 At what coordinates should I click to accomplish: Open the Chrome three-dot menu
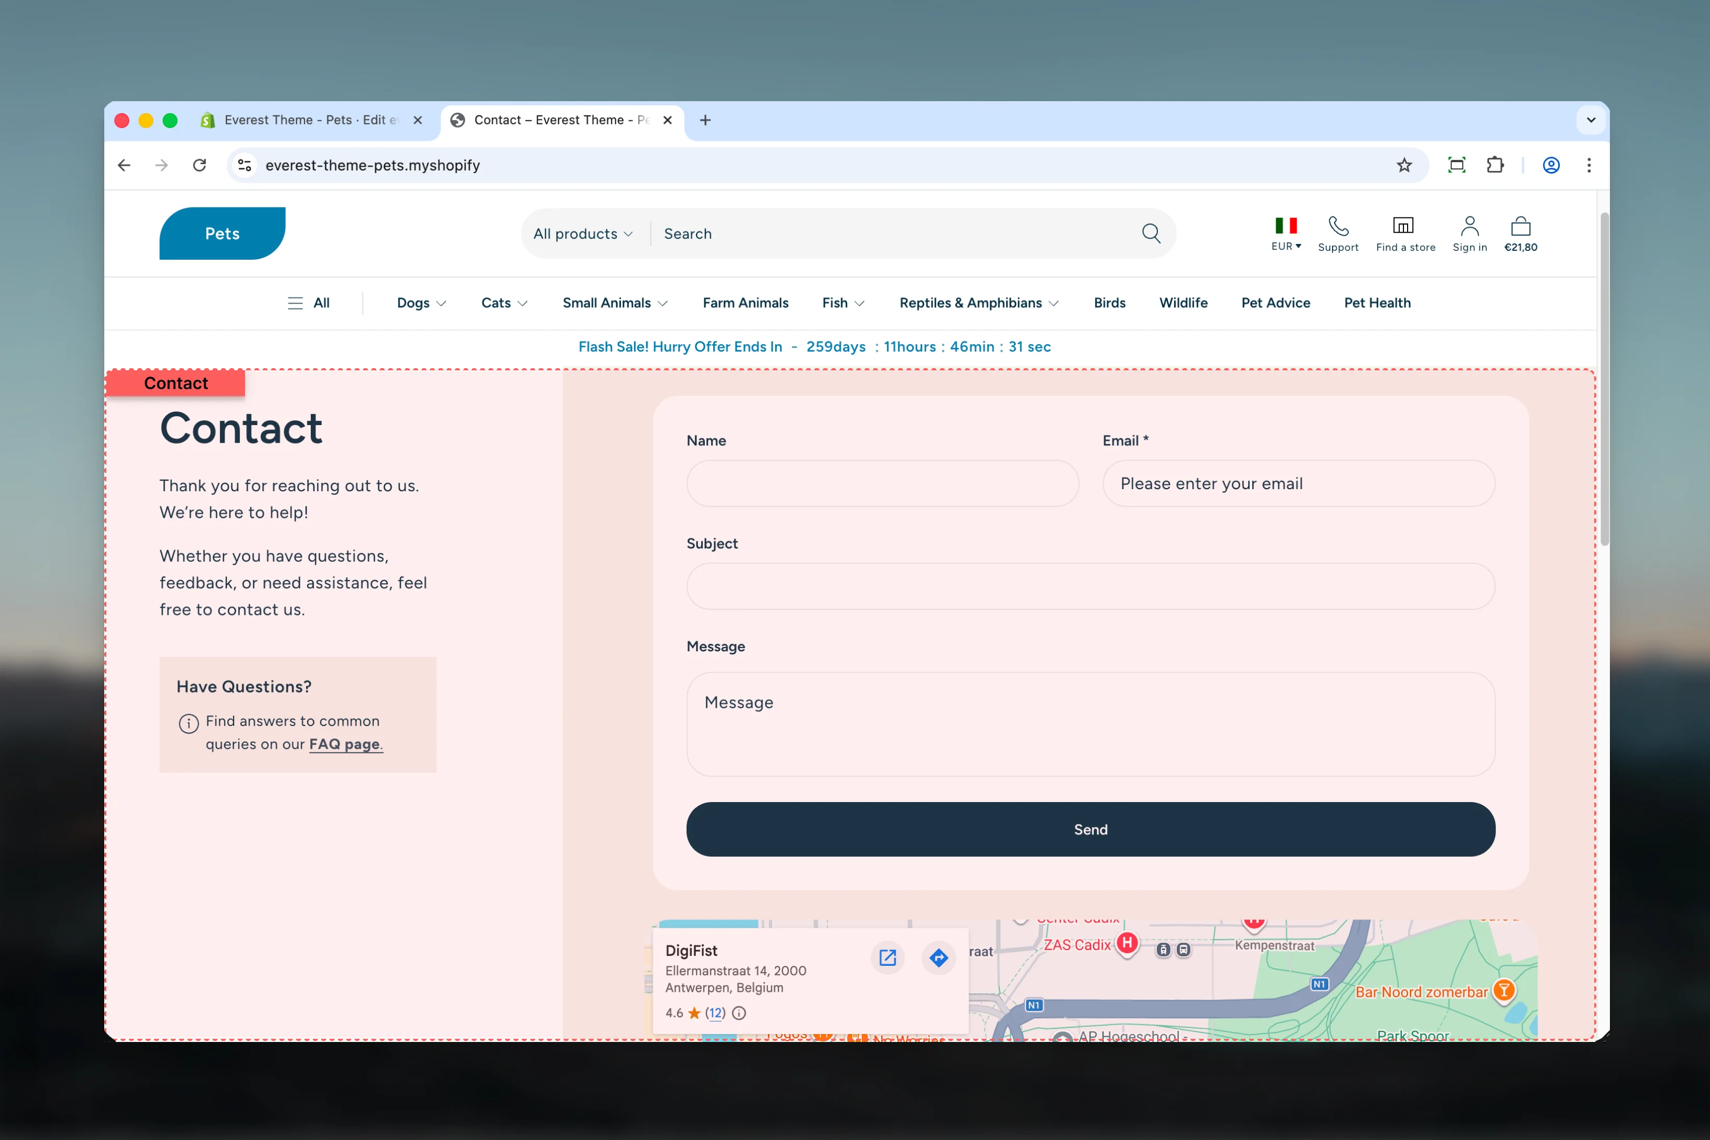coord(1589,165)
